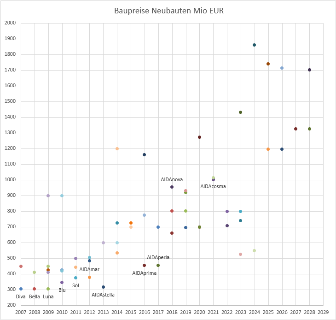Click the 2016 label on the horizontal axis
The width and height of the screenshot is (336, 320).
tap(145, 312)
